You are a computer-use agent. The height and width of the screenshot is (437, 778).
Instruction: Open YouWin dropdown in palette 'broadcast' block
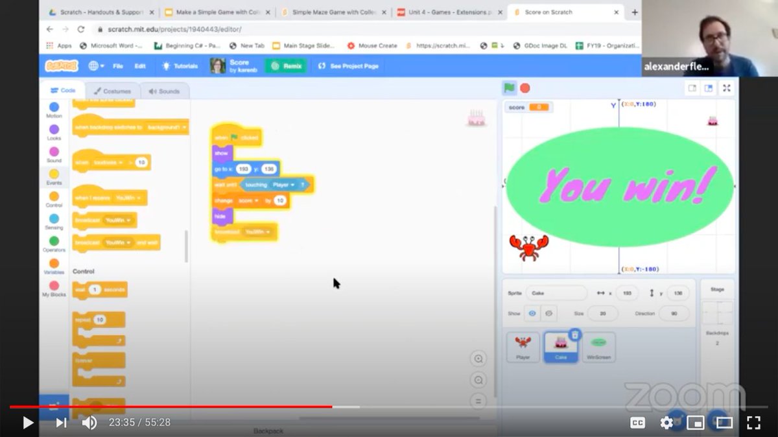117,220
